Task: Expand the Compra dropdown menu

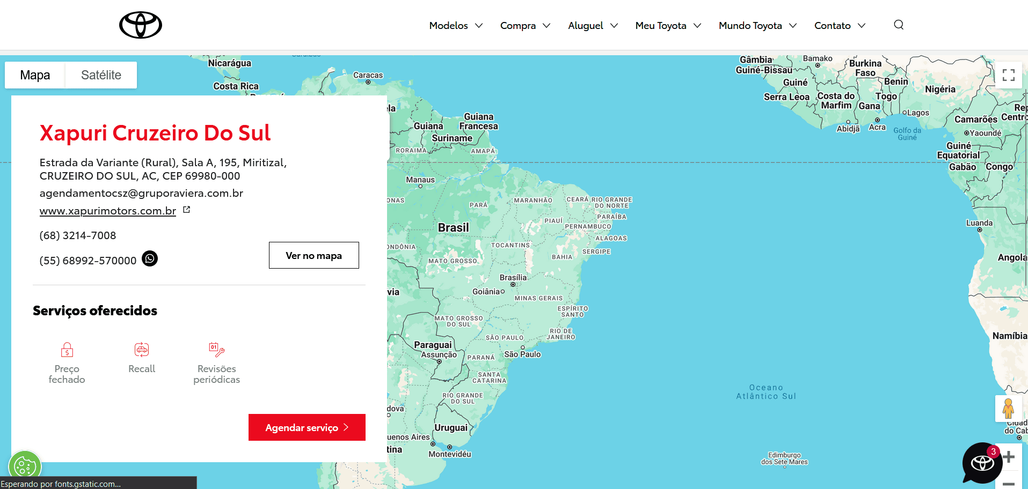Action: click(x=525, y=25)
